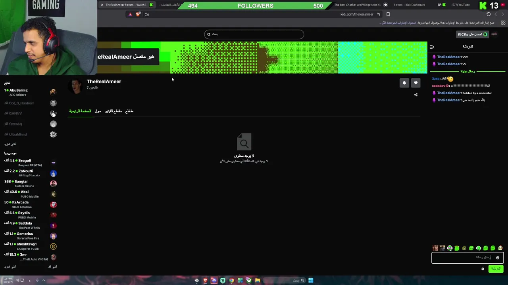Open the home tab الصفحة الرئيسية
This screenshot has width=508, height=285.
point(80,111)
